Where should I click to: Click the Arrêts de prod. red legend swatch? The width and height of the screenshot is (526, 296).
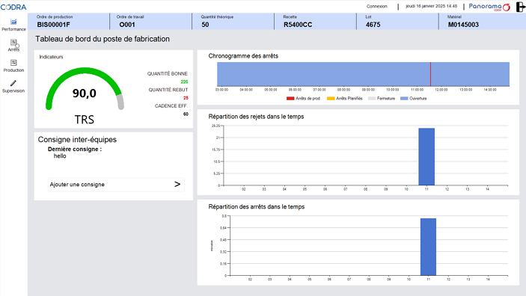tap(290, 99)
